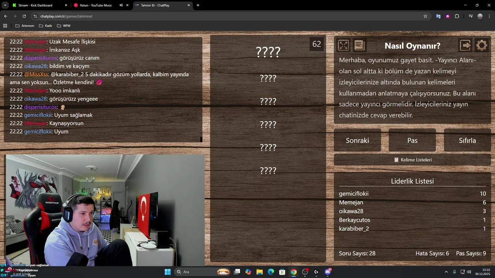Select Memejan in the leaderboard
This screenshot has width=495, height=278.
coord(351,202)
